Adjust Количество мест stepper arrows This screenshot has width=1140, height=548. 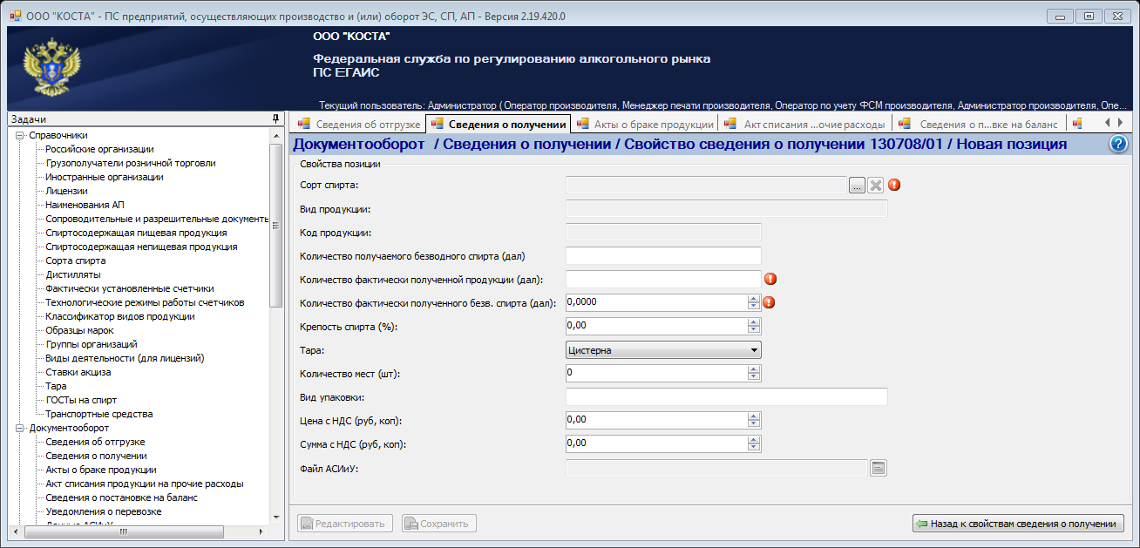point(754,373)
